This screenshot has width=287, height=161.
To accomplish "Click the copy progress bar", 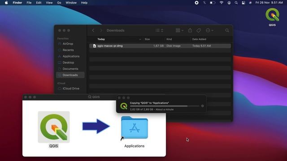I will [x=165, y=106].
